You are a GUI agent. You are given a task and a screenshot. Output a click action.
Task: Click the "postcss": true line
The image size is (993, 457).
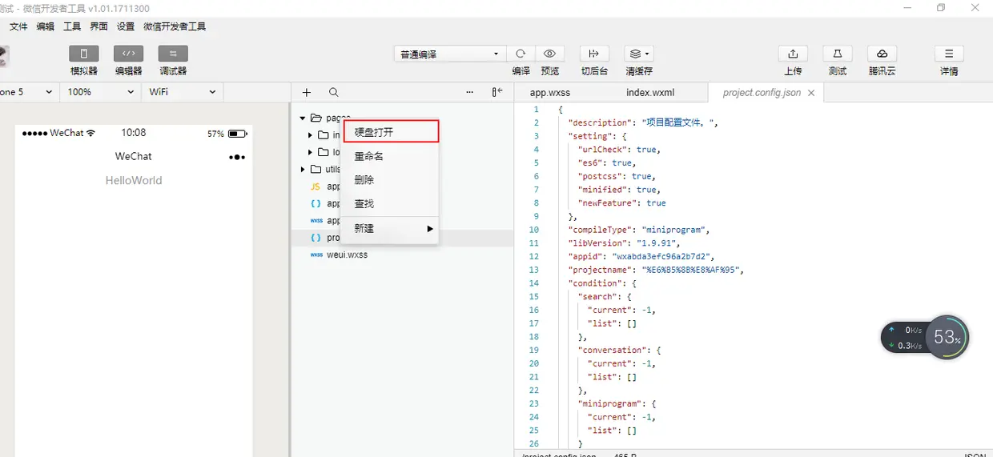tap(617, 176)
